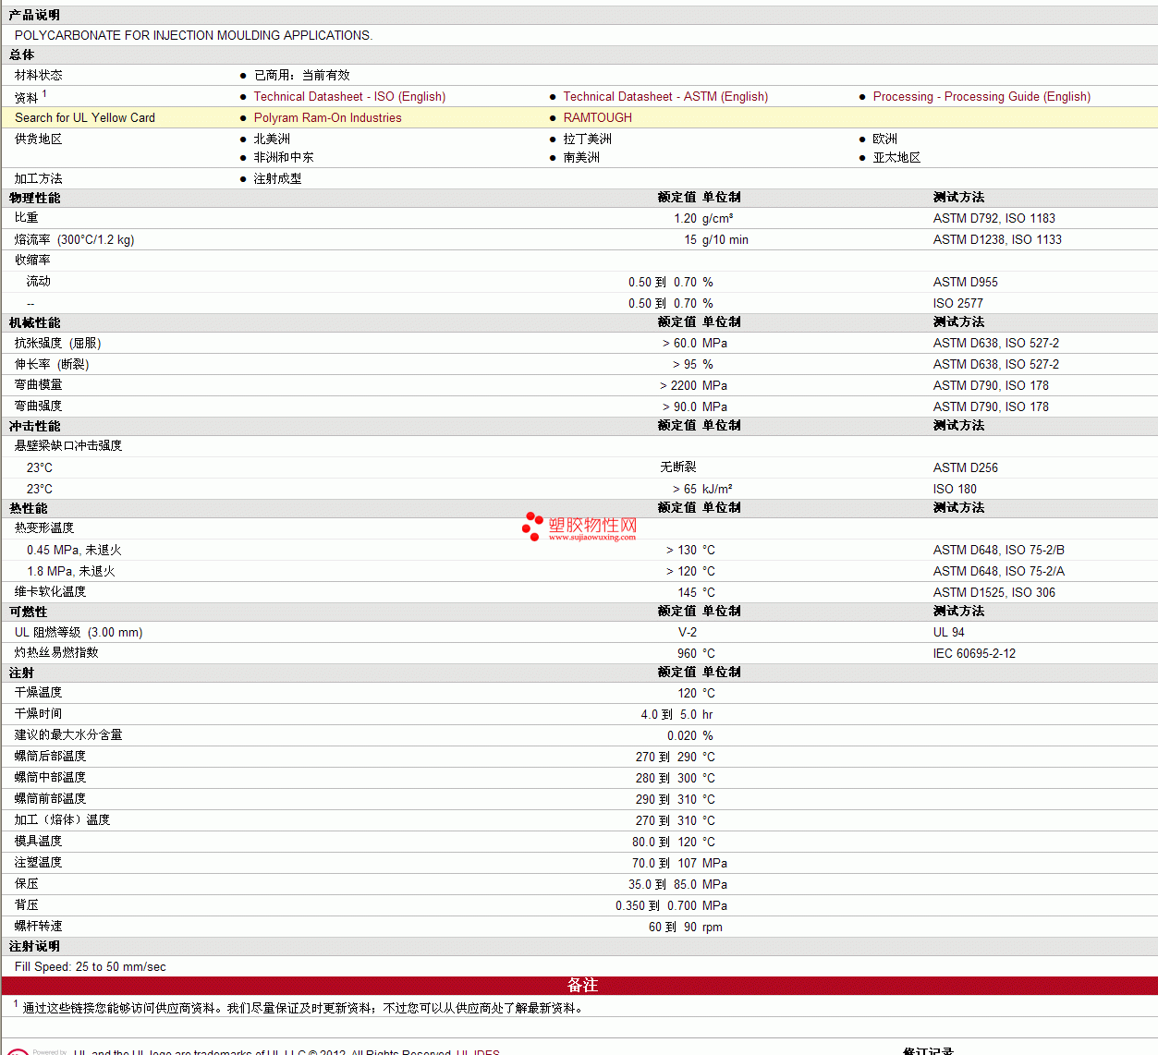Select the 伸长率 (断裂) row label

(52, 364)
